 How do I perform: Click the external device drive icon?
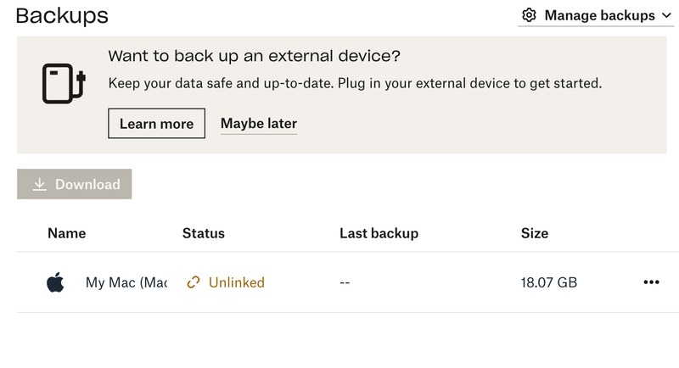pos(65,83)
